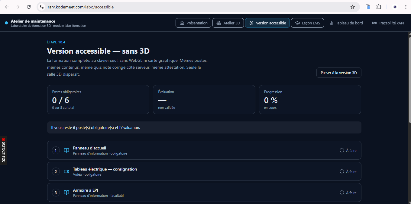Click the remaining 6 poste(s) obligatoire(s) notice
The height and width of the screenshot is (204, 411).
click(x=204, y=127)
